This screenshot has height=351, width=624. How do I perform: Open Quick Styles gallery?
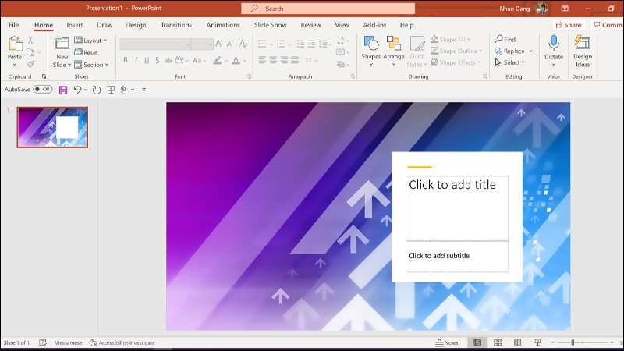(417, 51)
